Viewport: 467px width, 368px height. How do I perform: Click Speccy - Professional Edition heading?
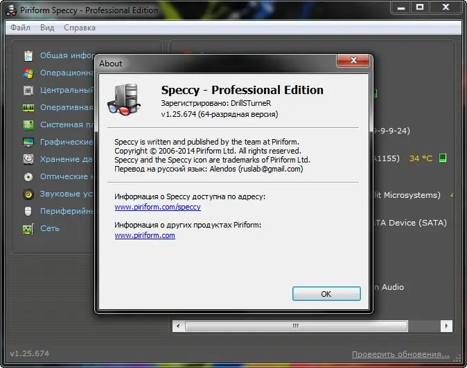(242, 90)
